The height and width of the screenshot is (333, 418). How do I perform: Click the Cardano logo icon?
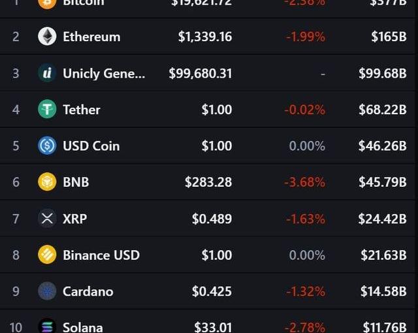pyautogui.click(x=47, y=291)
